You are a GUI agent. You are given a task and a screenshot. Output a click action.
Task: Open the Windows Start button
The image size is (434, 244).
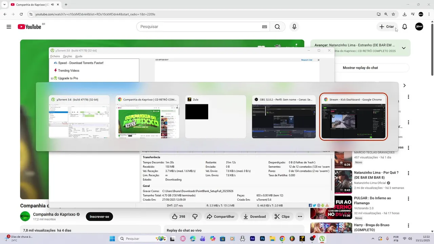(112, 239)
